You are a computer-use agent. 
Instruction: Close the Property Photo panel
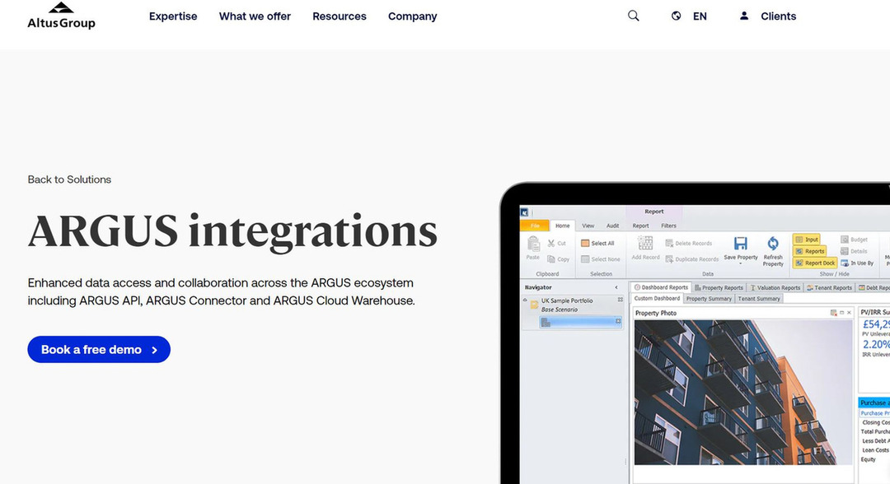[x=849, y=313]
